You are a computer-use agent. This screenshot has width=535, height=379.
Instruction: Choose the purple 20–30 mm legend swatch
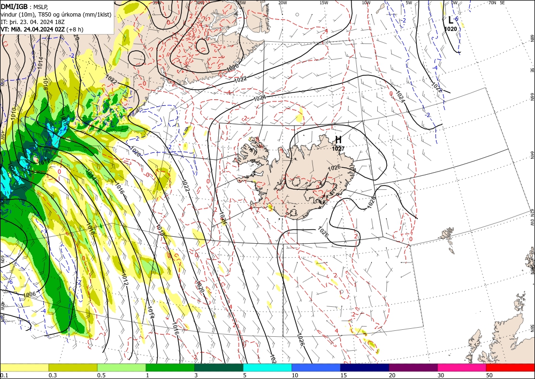413,367
